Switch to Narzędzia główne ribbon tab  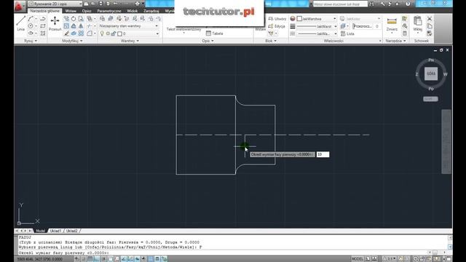point(44,11)
